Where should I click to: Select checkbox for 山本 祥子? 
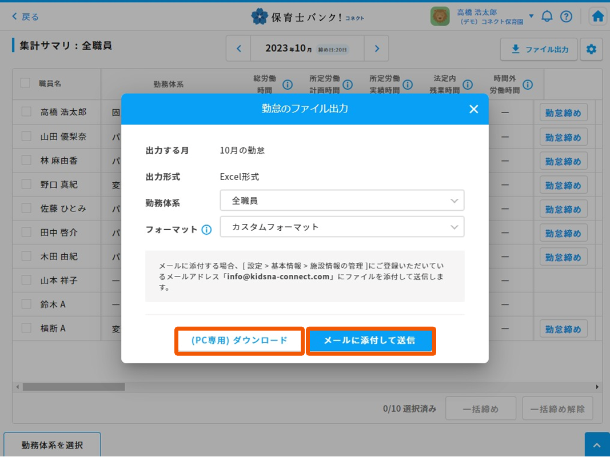pos(26,280)
